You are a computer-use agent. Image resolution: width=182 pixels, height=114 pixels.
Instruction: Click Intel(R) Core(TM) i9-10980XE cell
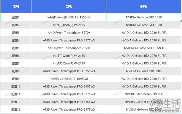(69, 79)
